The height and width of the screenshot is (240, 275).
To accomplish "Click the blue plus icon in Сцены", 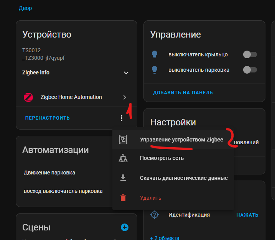I will click(x=125, y=227).
